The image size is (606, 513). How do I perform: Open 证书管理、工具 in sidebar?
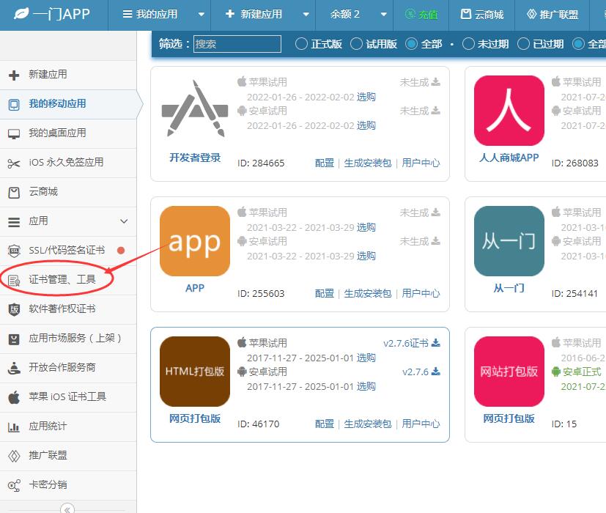click(x=68, y=280)
